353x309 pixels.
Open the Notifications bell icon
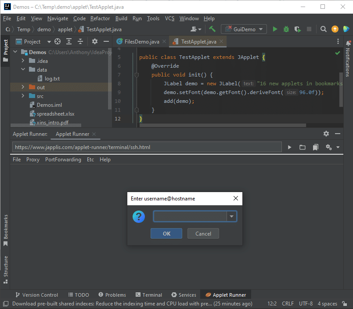(348, 43)
